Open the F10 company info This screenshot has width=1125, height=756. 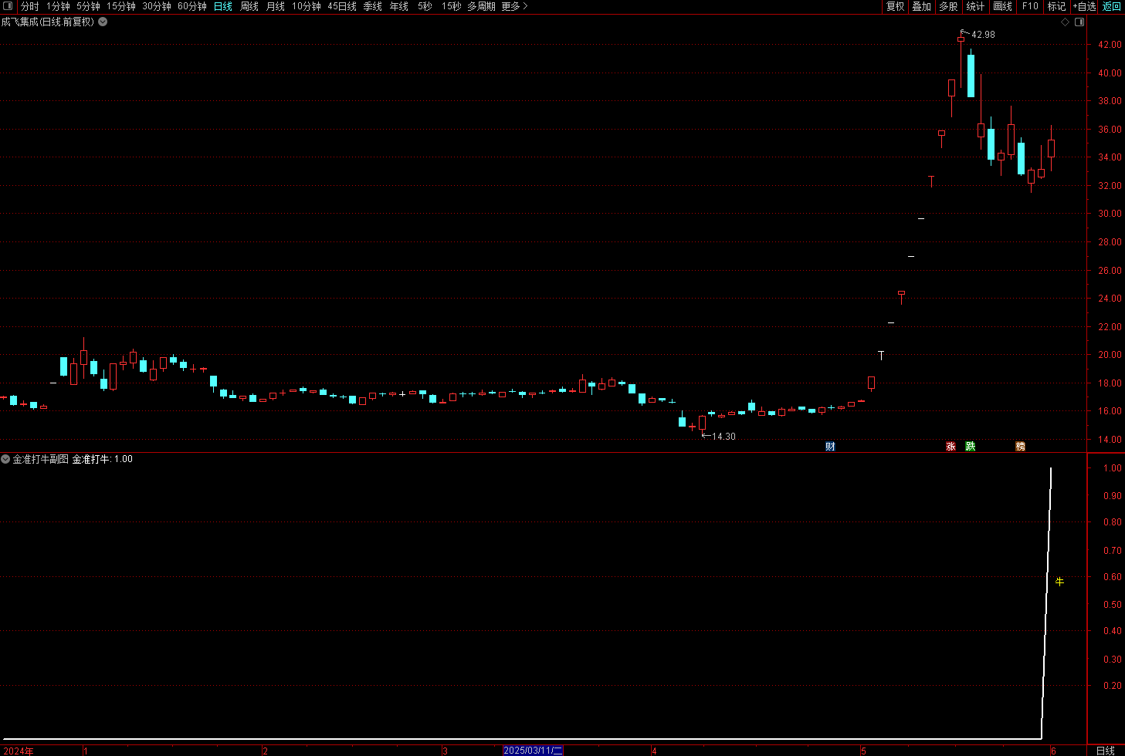tap(1030, 6)
